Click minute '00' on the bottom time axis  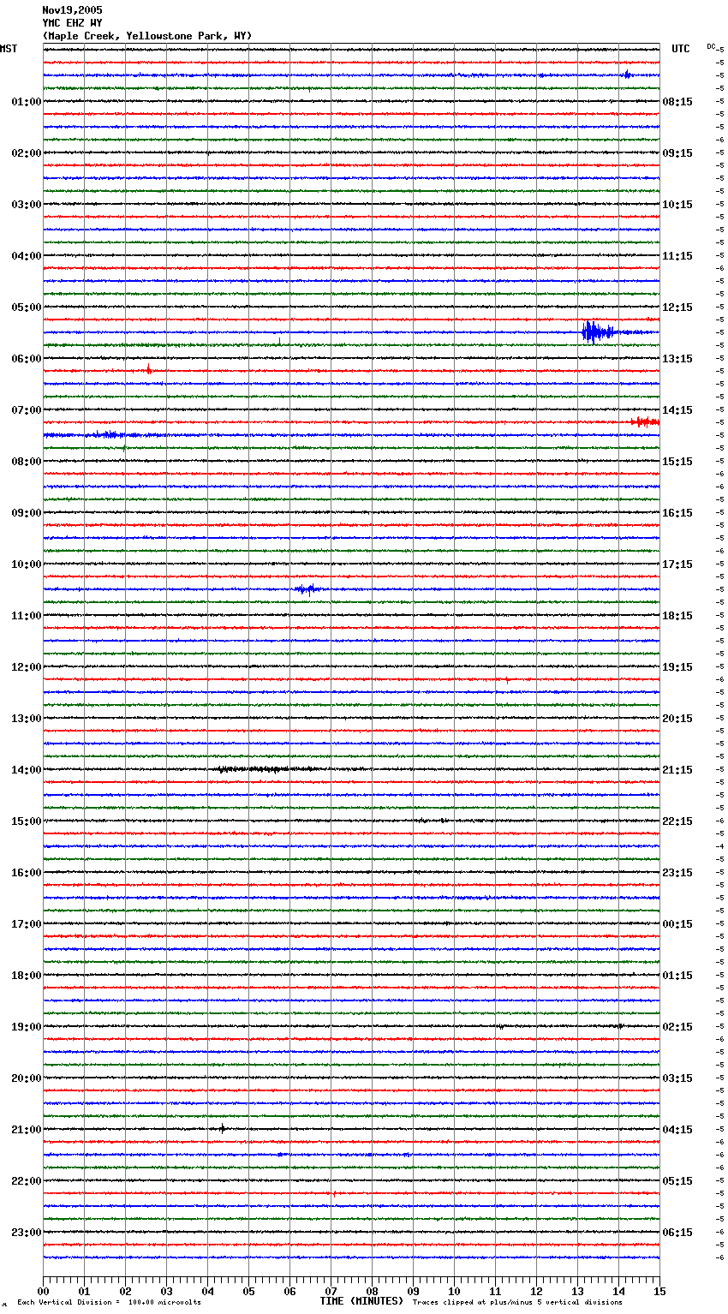click(43, 1291)
